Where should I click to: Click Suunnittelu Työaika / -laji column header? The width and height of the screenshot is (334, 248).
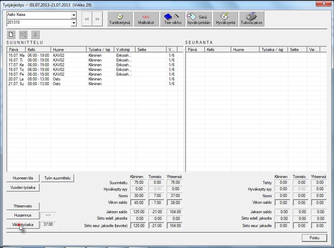(100, 50)
